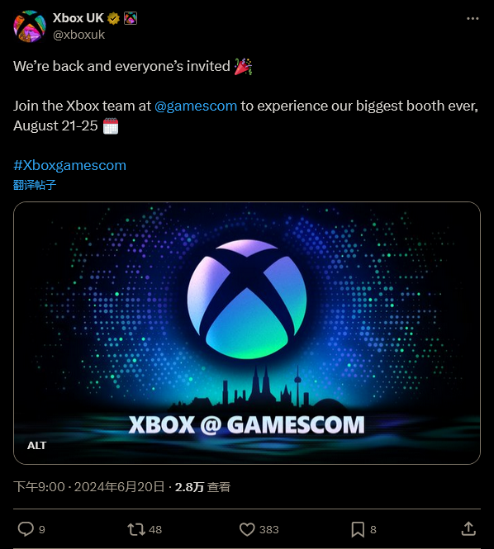View the 2.8万 查看 view count
Screen dimensions: 494x549
point(202,487)
